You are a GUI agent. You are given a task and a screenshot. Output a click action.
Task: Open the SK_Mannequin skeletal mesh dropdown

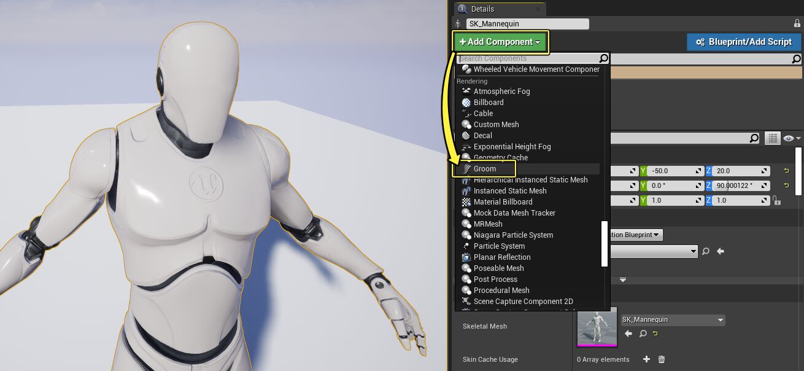click(x=672, y=320)
